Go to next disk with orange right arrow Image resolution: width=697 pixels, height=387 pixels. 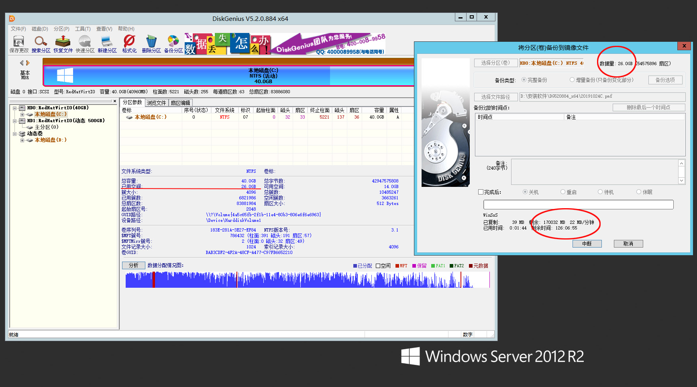click(28, 63)
